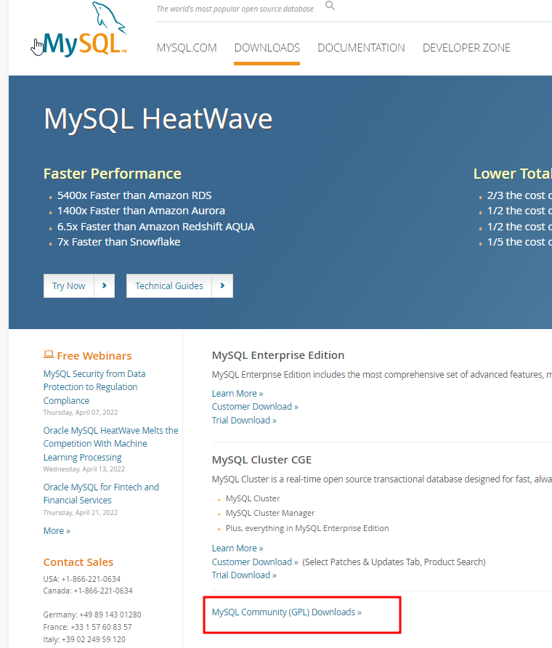Click the arrow next to Technical Guides
The width and height of the screenshot is (552, 648).
(222, 285)
